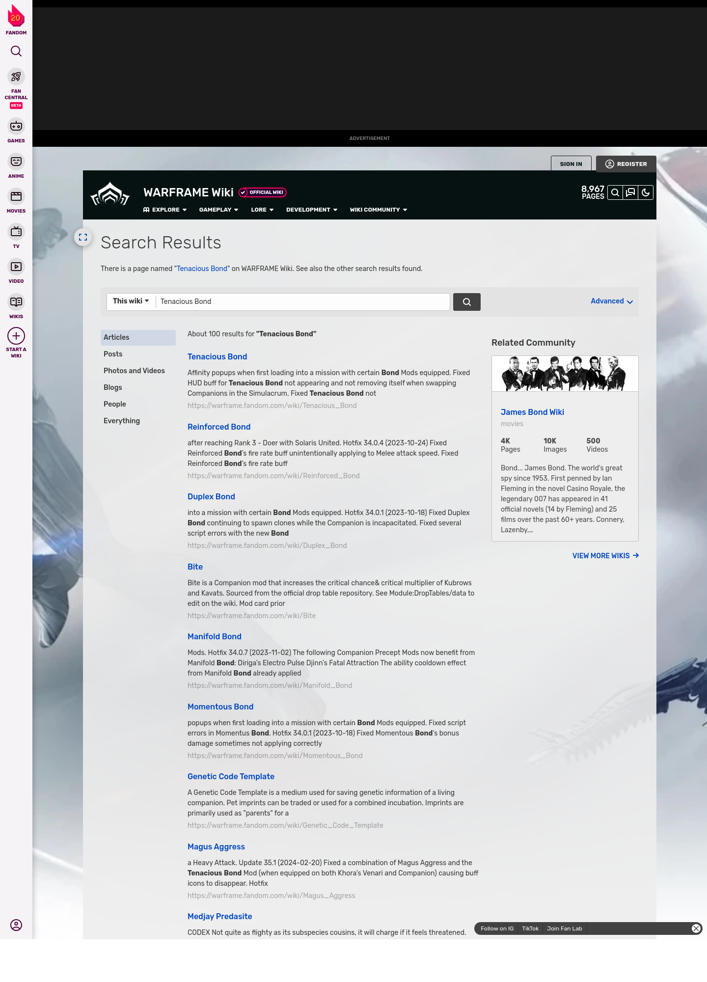Click Magus_Aggress URL text

coord(271,896)
